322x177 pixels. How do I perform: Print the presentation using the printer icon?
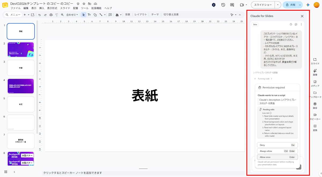51,15
